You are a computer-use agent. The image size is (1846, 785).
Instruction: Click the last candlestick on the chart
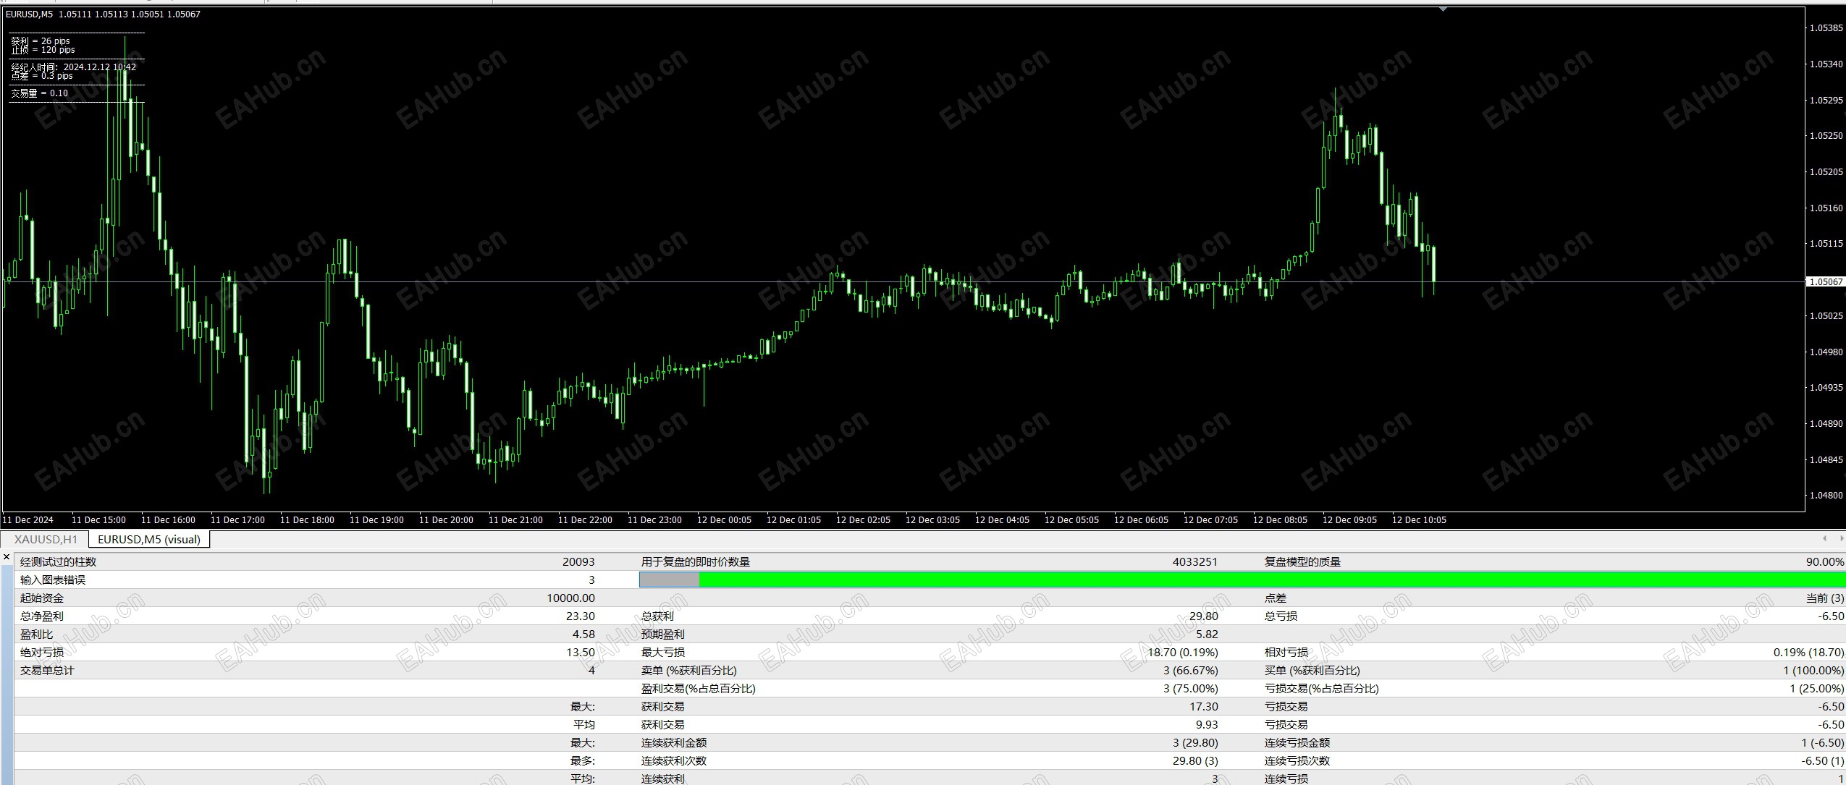tap(1433, 264)
